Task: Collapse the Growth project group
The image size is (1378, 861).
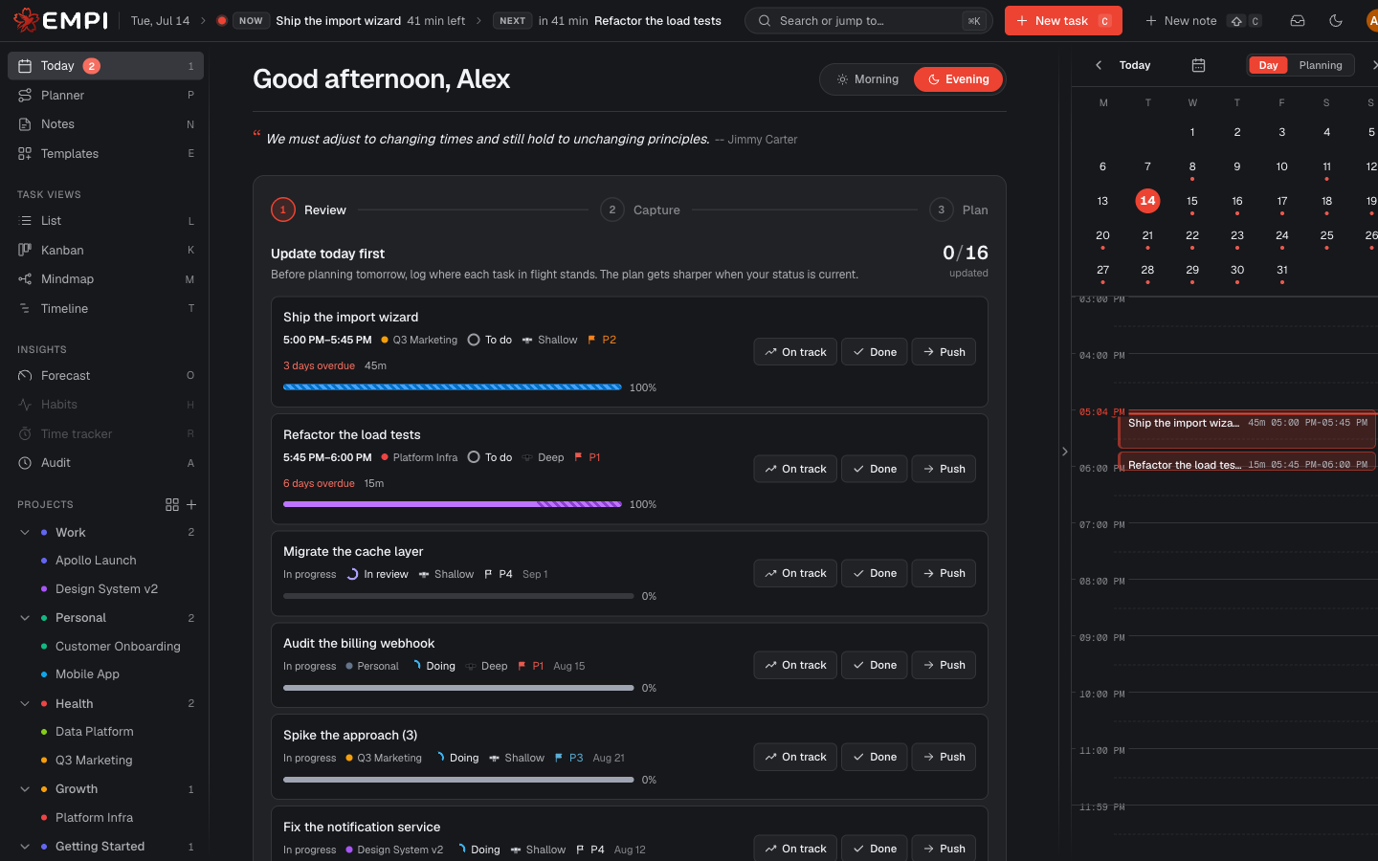Action: tap(25, 789)
